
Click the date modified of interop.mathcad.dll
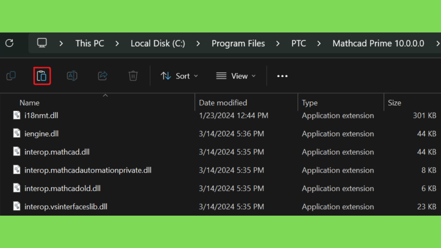click(x=231, y=152)
